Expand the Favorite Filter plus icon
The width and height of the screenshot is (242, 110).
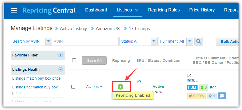(x=60, y=55)
